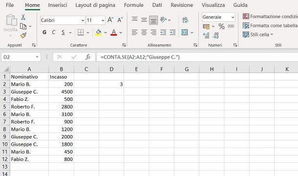This screenshot has height=176, width=298.
Task: Increase decimal places icon
Action: pyautogui.click(x=206, y=36)
